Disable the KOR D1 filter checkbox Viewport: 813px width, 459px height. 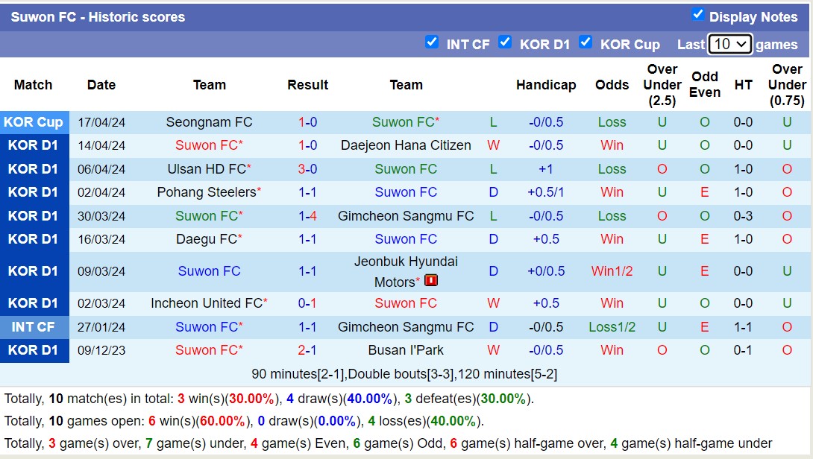(x=506, y=42)
